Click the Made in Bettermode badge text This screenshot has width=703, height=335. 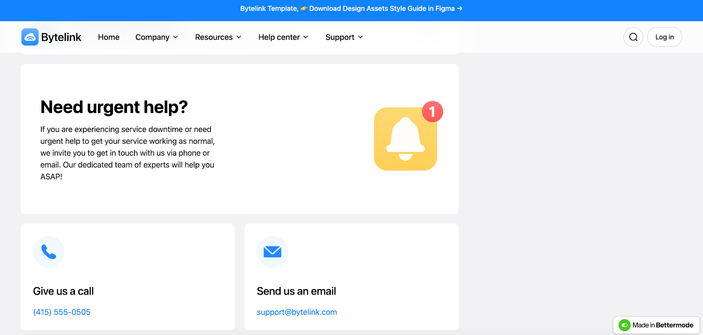coord(663,325)
